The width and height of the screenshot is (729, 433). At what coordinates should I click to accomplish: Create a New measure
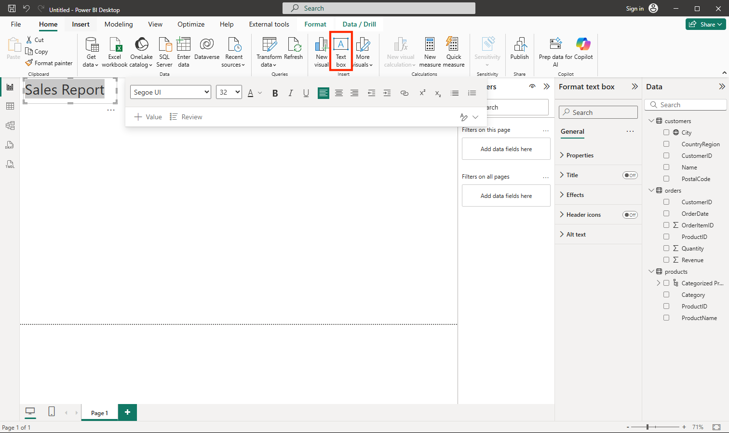[x=430, y=52]
